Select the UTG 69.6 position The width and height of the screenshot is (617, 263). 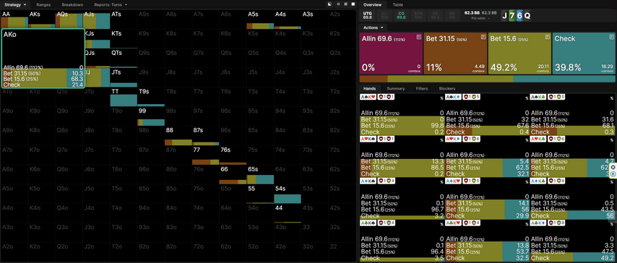(368, 15)
